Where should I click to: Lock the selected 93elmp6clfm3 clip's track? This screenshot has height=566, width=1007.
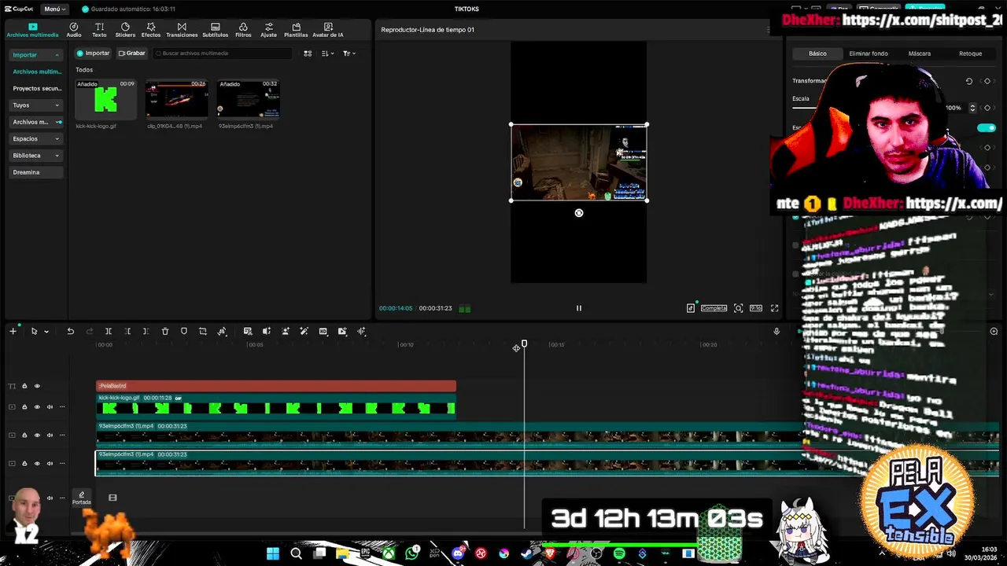pos(24,464)
